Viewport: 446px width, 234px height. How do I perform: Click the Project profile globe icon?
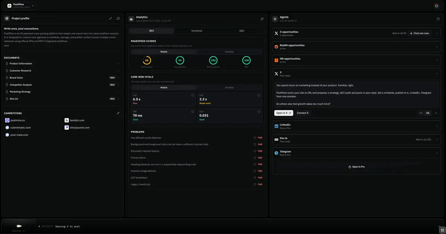coord(7,18)
